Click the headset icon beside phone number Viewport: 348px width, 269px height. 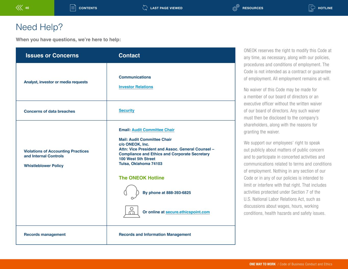coord(131,192)
